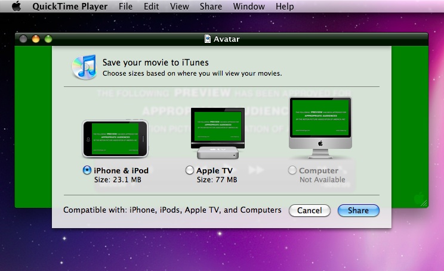444x271 pixels.
Task: Open the Window menu
Action: pyautogui.click(x=249, y=6)
